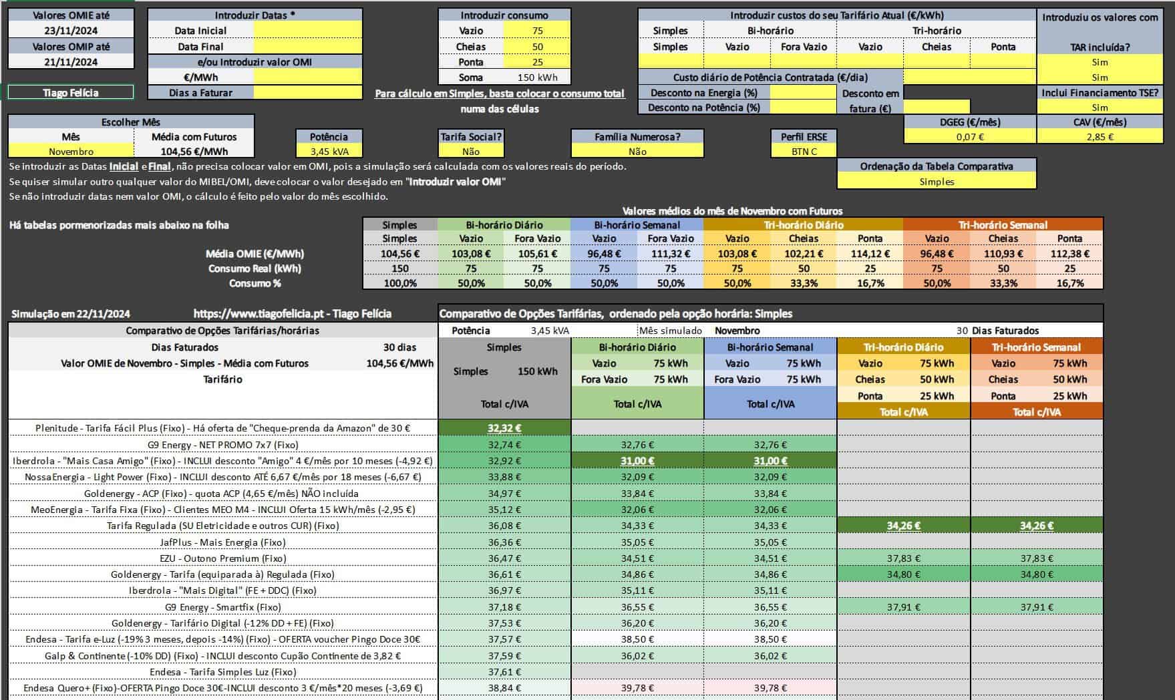Screen dimensions: 1175x700
Task: Select MeoEnergia Tarifa Fixa row label
Action: click(223, 509)
